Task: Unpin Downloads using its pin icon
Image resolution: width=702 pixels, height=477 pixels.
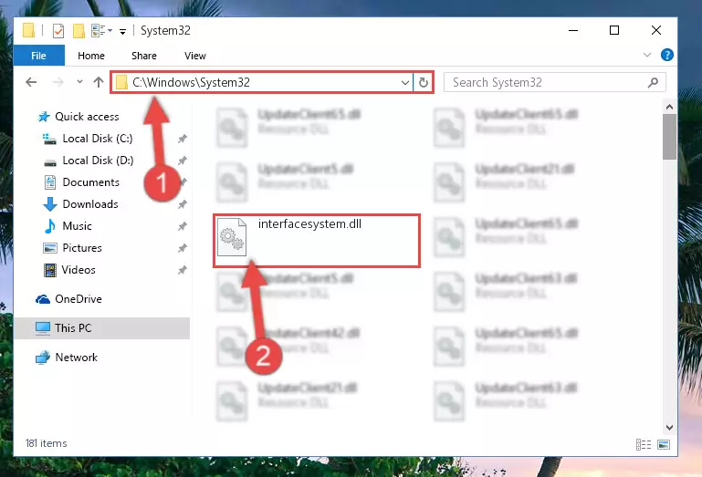Action: [182, 204]
